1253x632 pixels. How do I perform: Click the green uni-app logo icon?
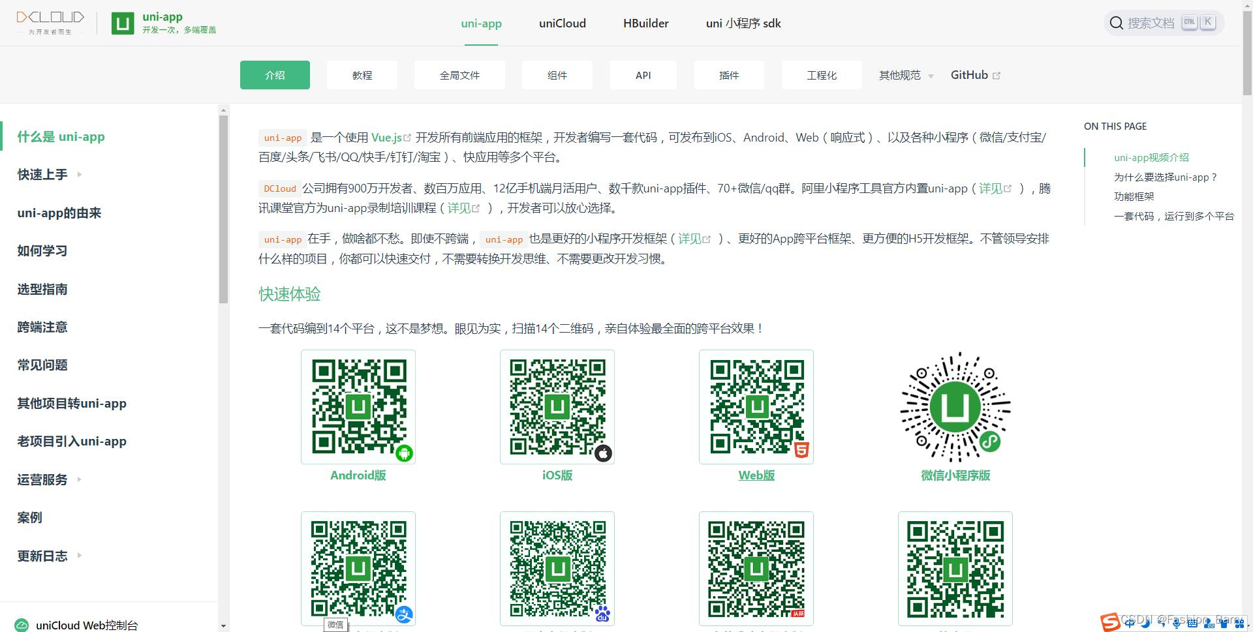click(x=123, y=23)
